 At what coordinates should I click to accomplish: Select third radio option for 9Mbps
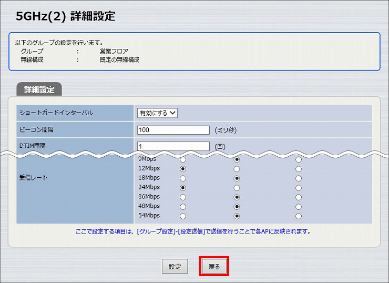click(x=299, y=159)
